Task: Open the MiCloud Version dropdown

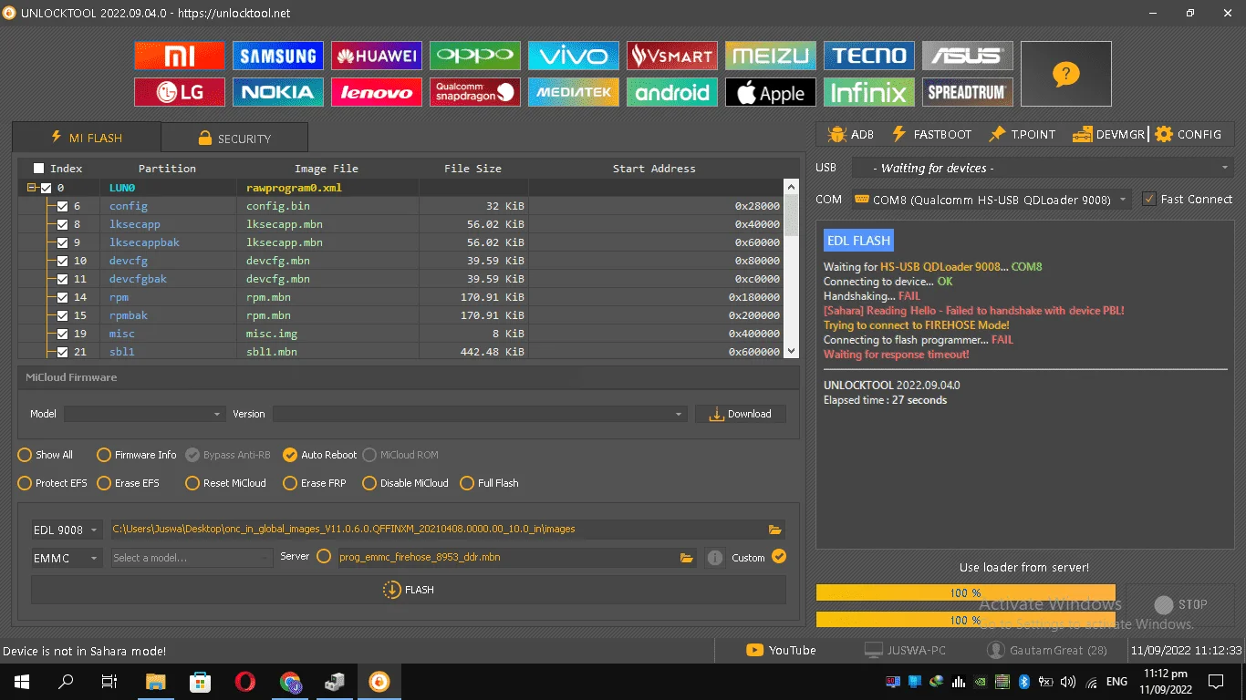Action: point(480,414)
